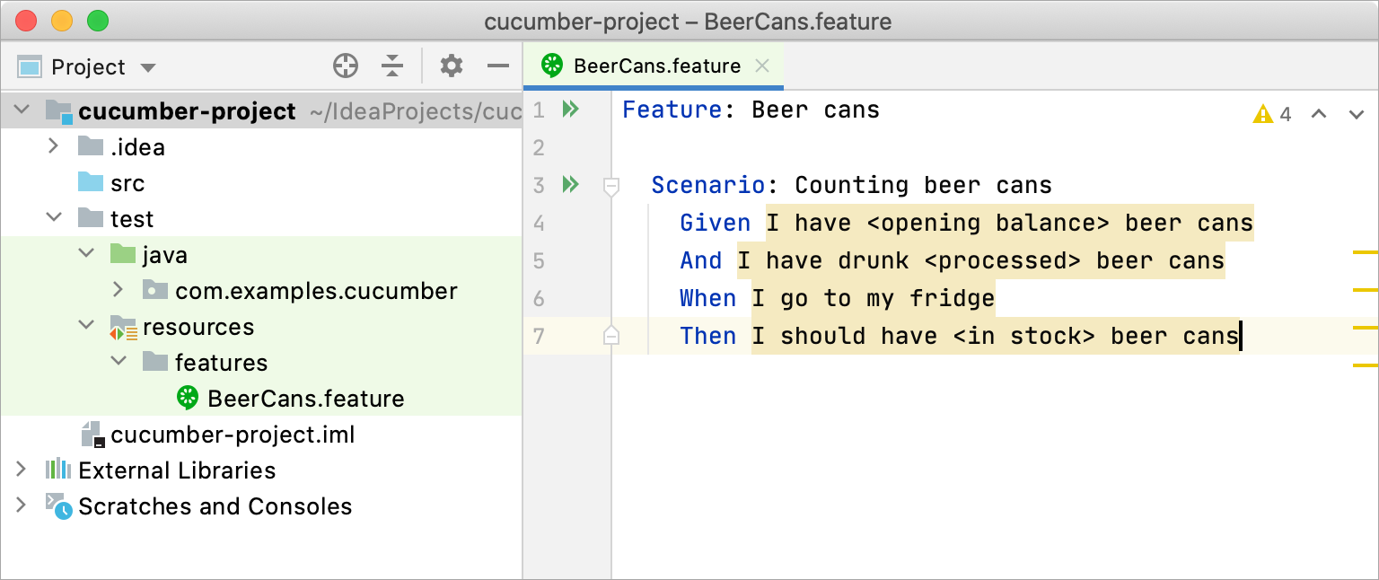Viewport: 1379px width, 580px height.
Task: Click the locate file target icon
Action: 346,66
